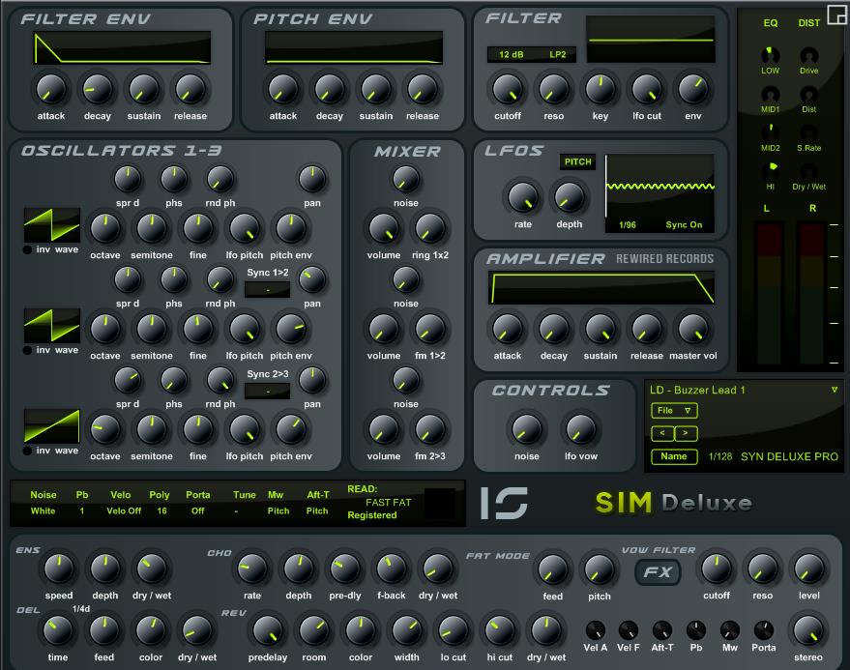Change LFO rate division 1/96
The width and height of the screenshot is (850, 670).
tap(628, 225)
